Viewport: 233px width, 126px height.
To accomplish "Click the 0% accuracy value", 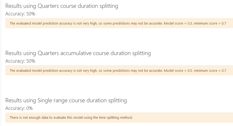I will point(29,108).
